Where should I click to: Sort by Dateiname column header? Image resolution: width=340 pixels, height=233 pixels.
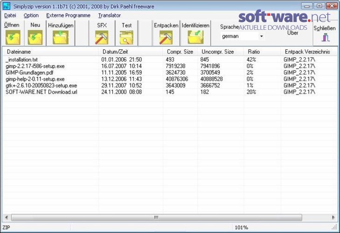(x=50, y=52)
